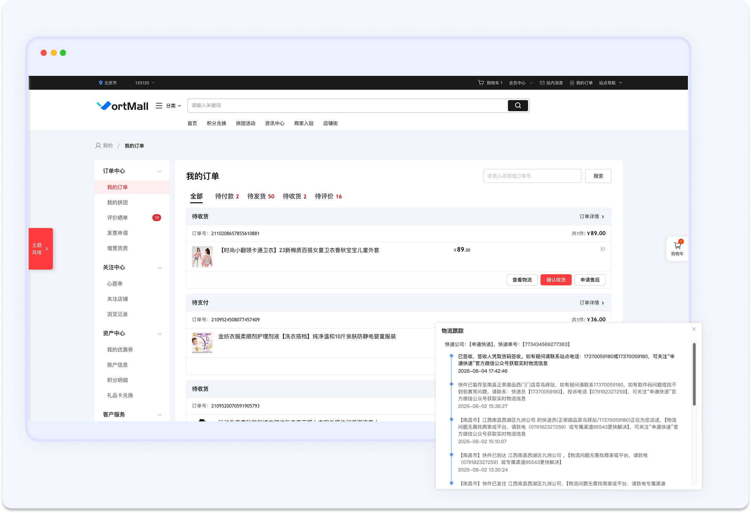Switch to the 待收货 tab

tap(294, 196)
